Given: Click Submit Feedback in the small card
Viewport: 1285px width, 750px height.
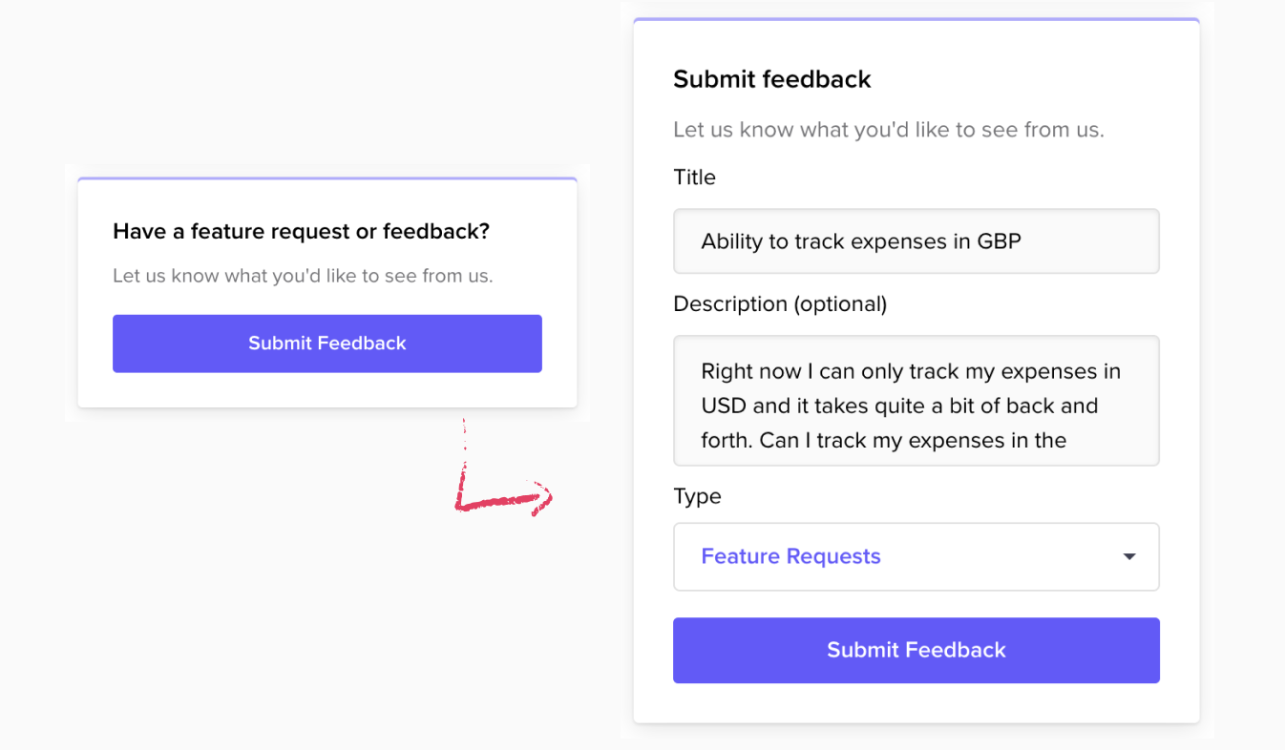Looking at the screenshot, I should tap(327, 344).
